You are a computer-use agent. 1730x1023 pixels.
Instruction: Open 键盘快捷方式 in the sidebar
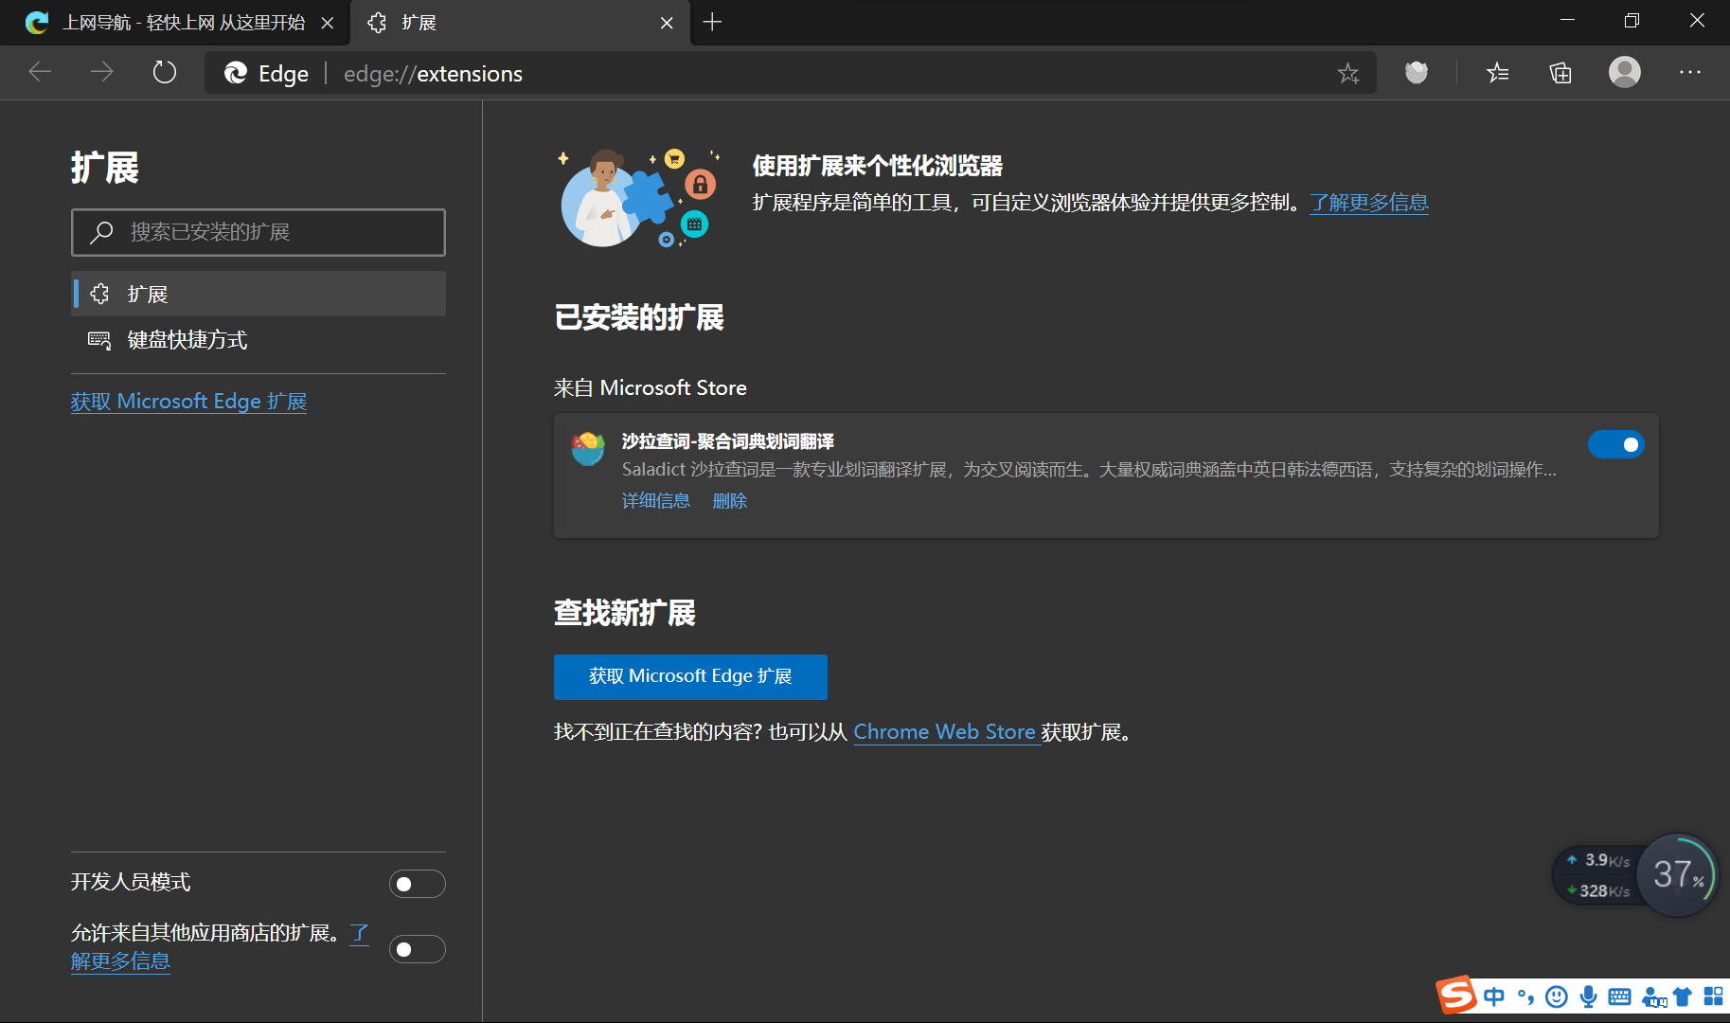259,340
